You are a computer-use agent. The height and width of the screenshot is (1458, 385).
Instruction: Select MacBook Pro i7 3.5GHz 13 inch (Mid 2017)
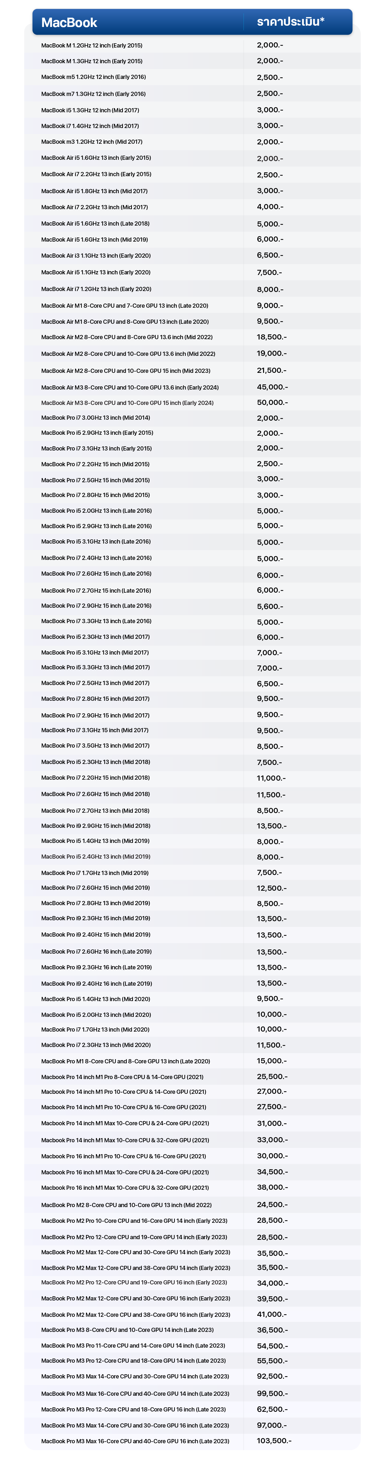(x=95, y=746)
